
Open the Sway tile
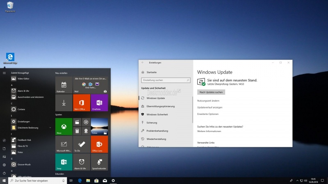64,162
